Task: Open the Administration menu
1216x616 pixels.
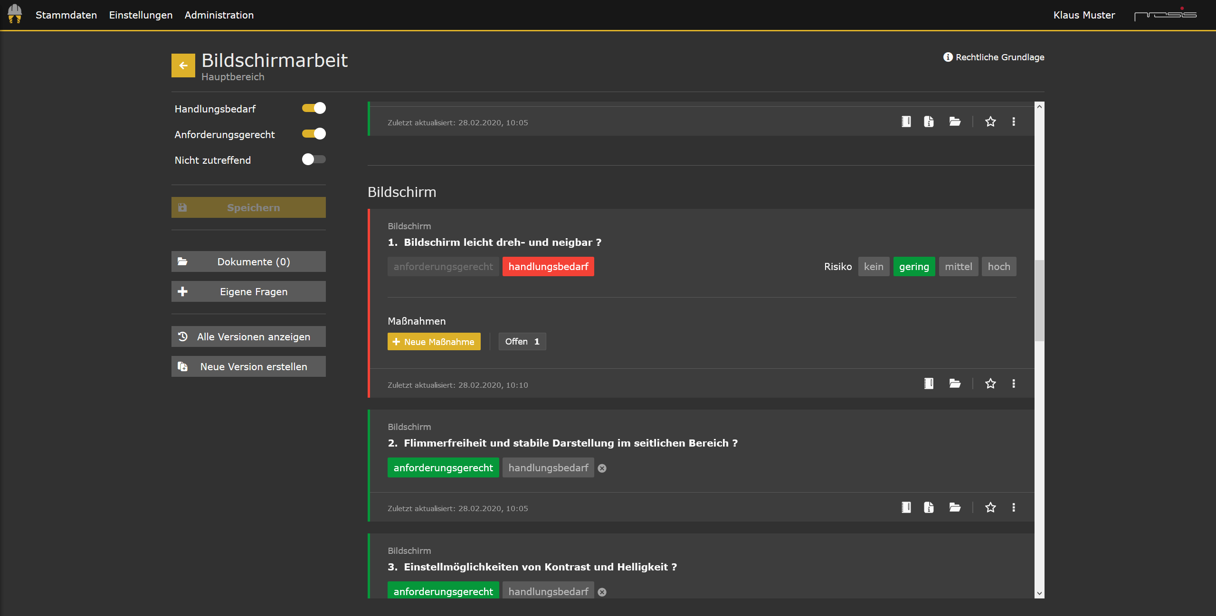Action: pos(218,15)
